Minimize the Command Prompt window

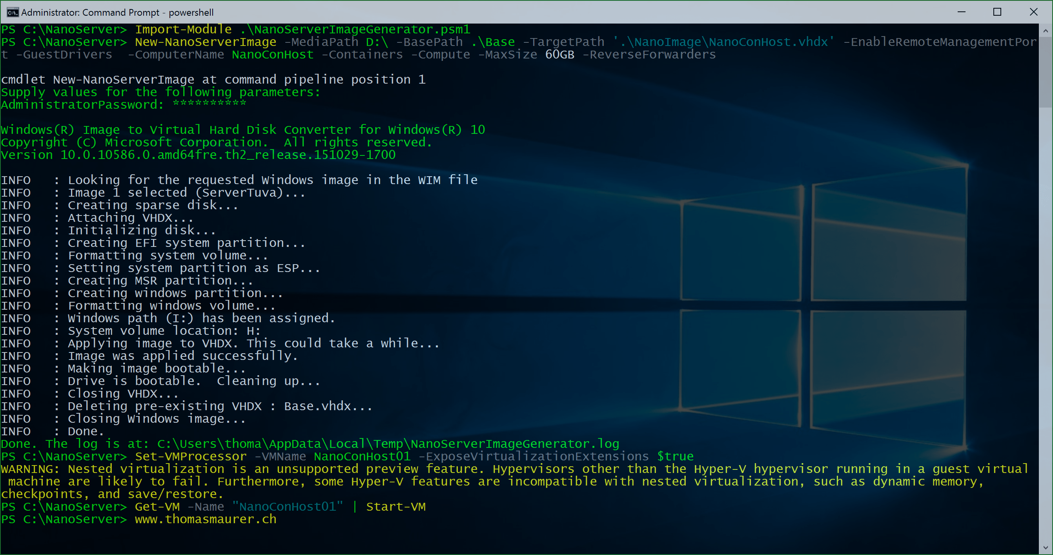coord(961,12)
